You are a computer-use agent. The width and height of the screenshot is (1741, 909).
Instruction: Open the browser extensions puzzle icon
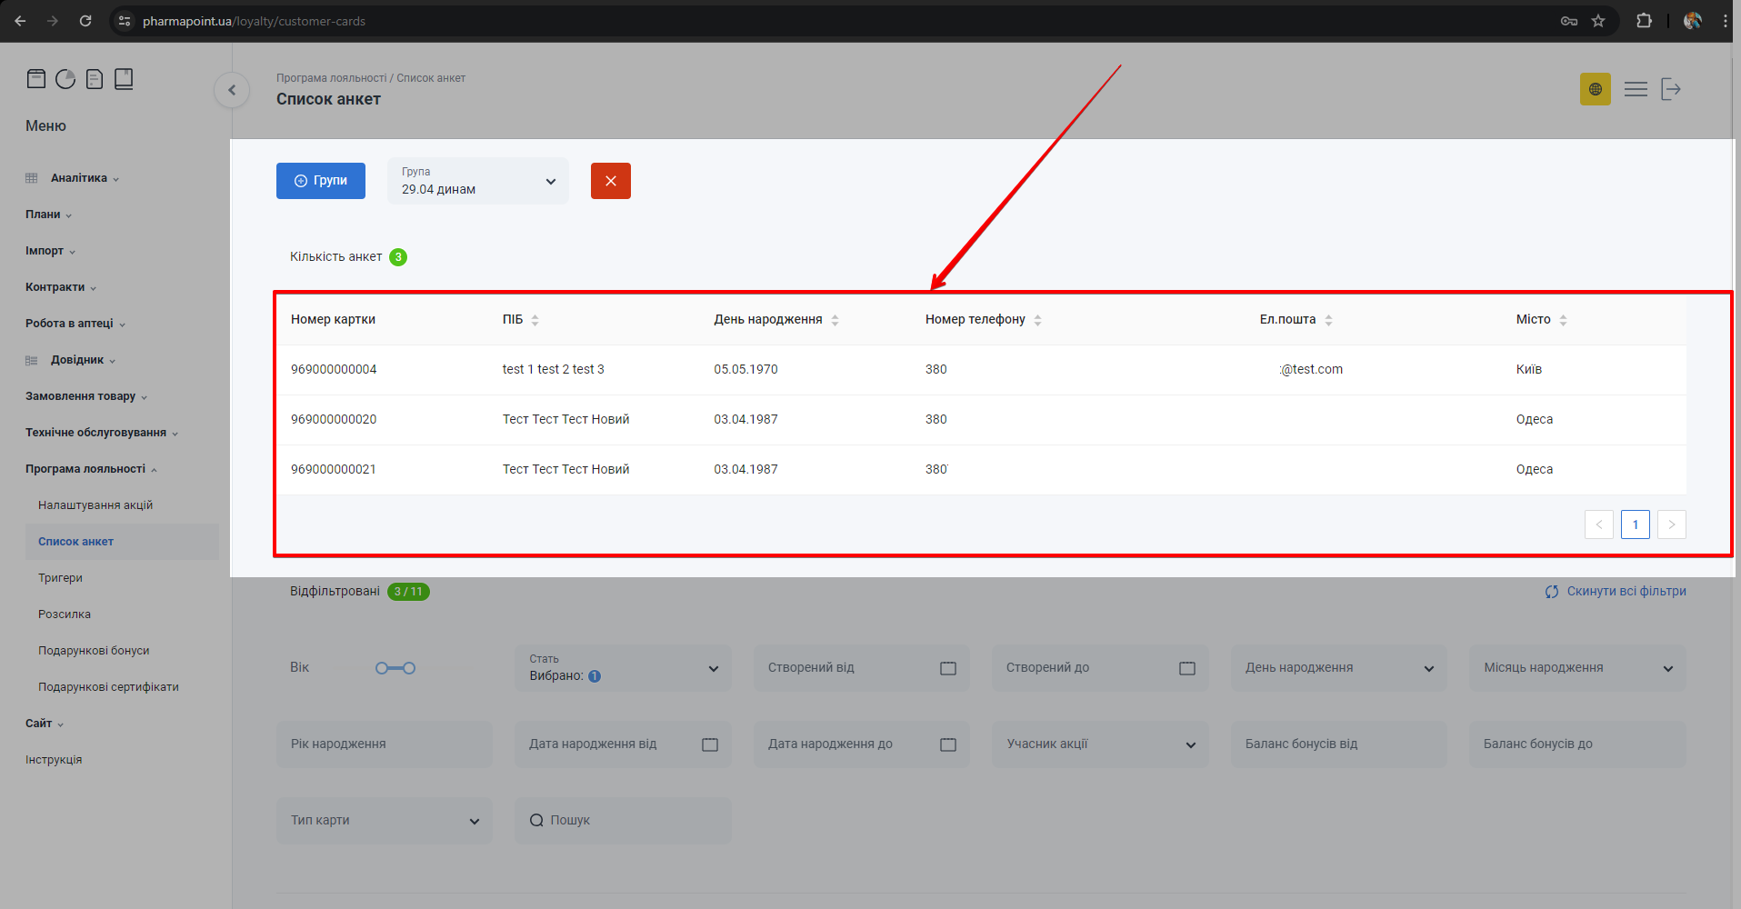tap(1644, 21)
